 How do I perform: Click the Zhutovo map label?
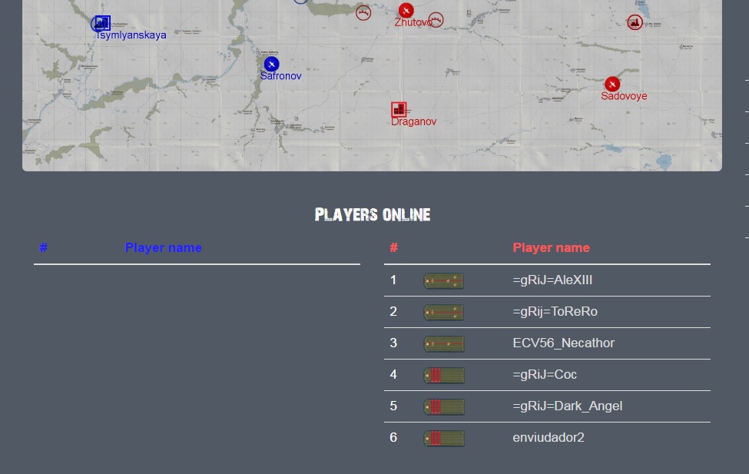pyautogui.click(x=413, y=22)
